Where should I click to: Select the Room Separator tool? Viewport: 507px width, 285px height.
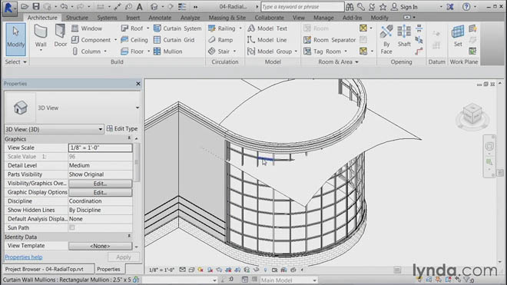(330, 40)
